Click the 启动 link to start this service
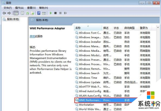Image resolution: width=161 pixels, height=111 pixels. point(32,36)
